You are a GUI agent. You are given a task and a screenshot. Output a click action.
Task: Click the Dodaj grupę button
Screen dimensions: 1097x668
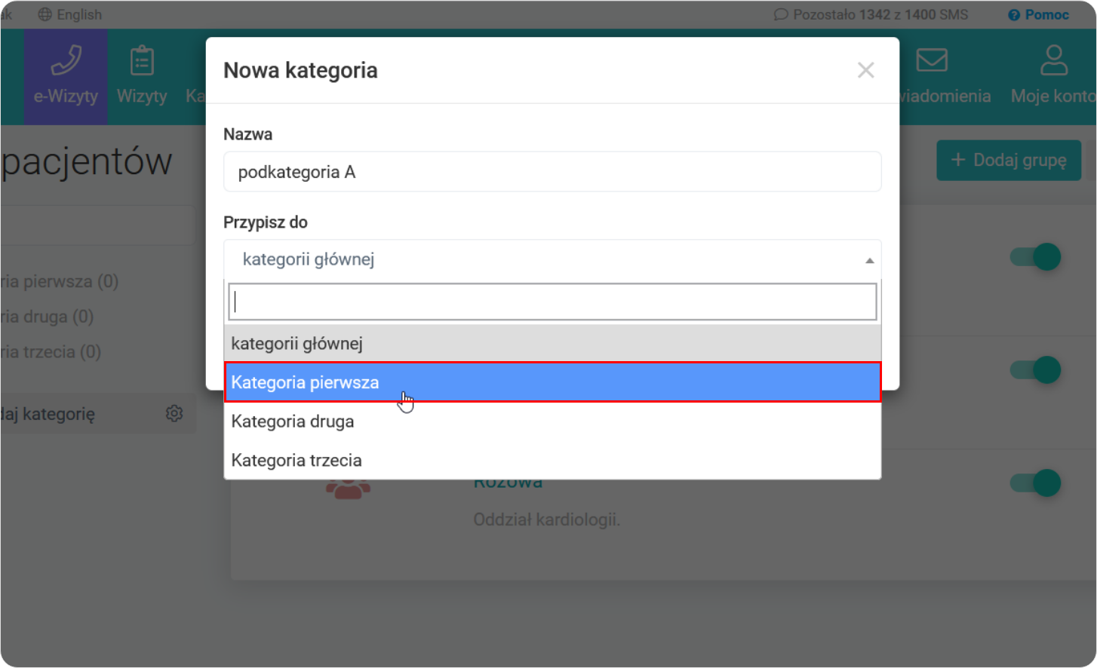[1009, 160]
